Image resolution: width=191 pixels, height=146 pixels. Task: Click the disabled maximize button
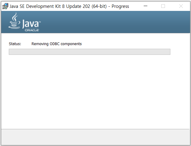(x=163, y=6)
